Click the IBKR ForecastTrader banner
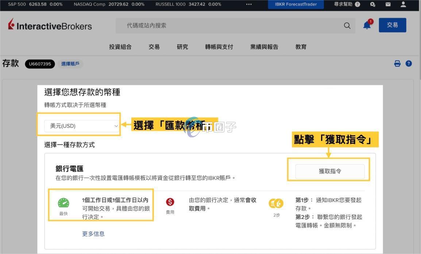 click(x=296, y=4)
